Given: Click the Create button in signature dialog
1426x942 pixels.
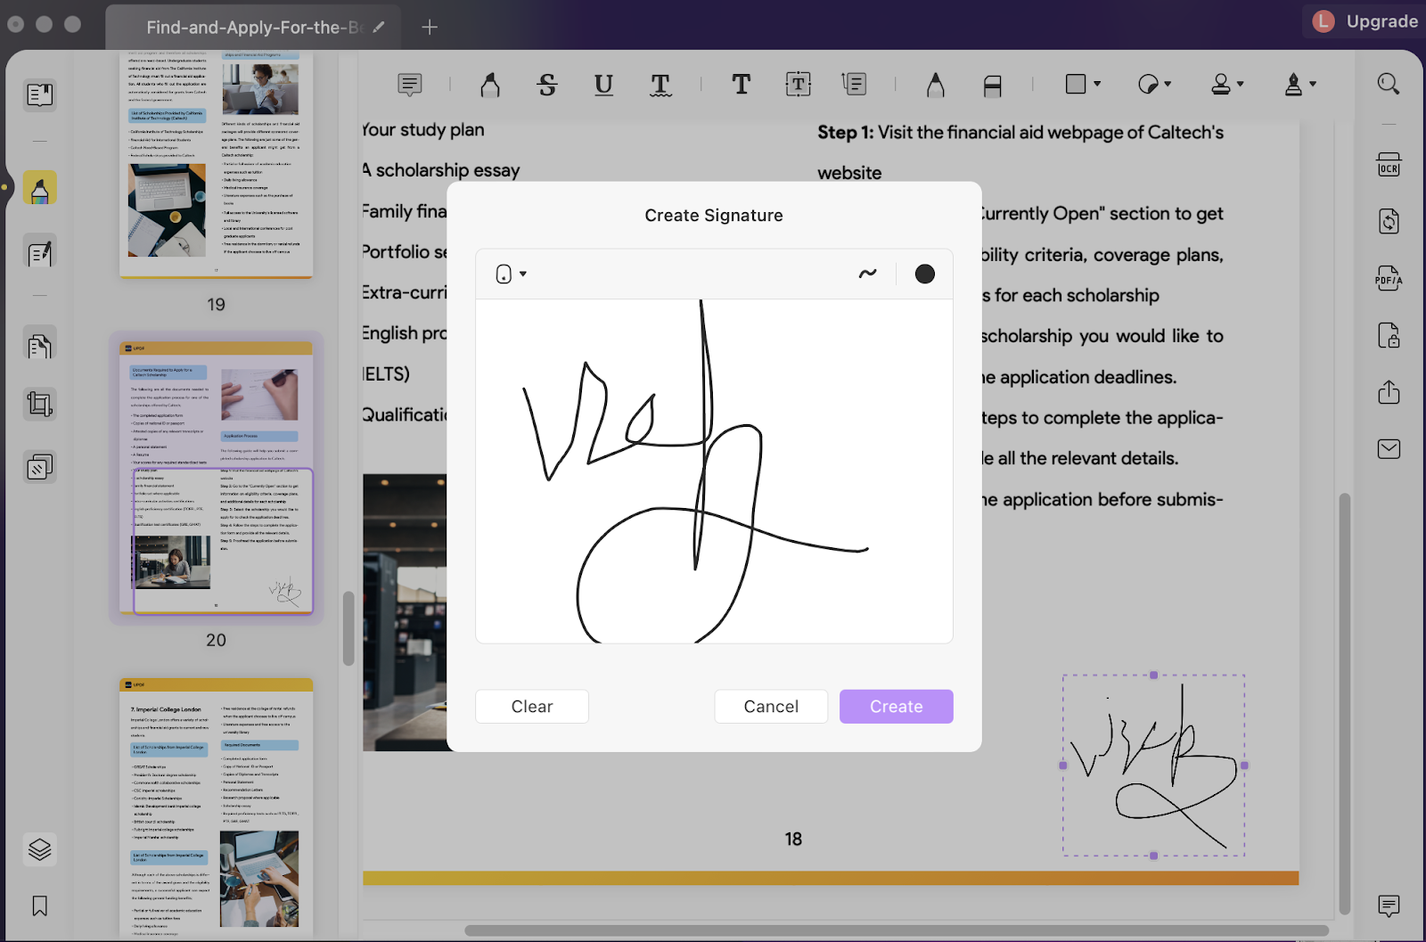Looking at the screenshot, I should 896,706.
